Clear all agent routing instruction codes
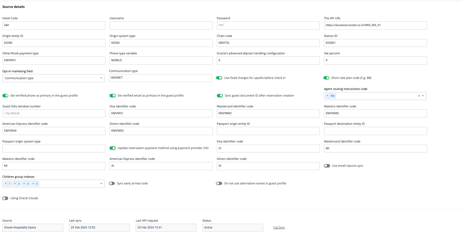The image size is (462, 239). (x=419, y=96)
